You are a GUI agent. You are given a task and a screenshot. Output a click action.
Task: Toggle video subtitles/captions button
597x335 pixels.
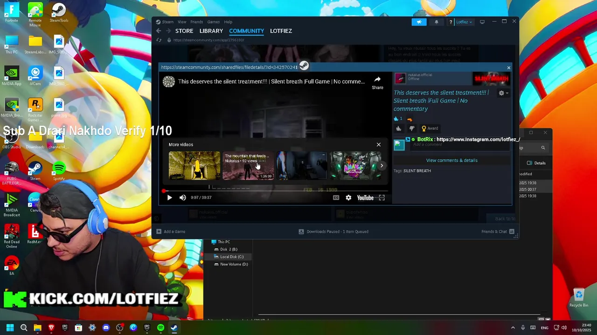pyautogui.click(x=336, y=198)
